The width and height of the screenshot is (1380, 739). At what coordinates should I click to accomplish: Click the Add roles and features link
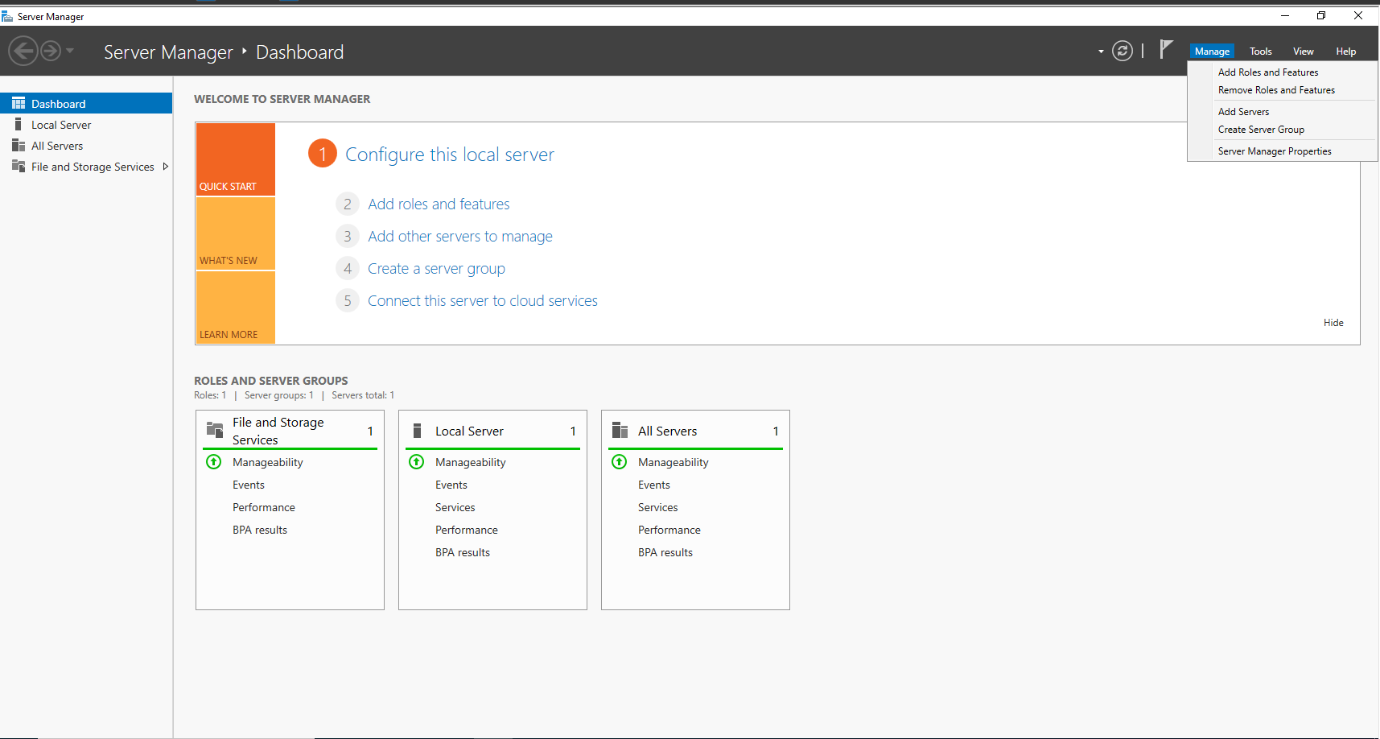(439, 204)
